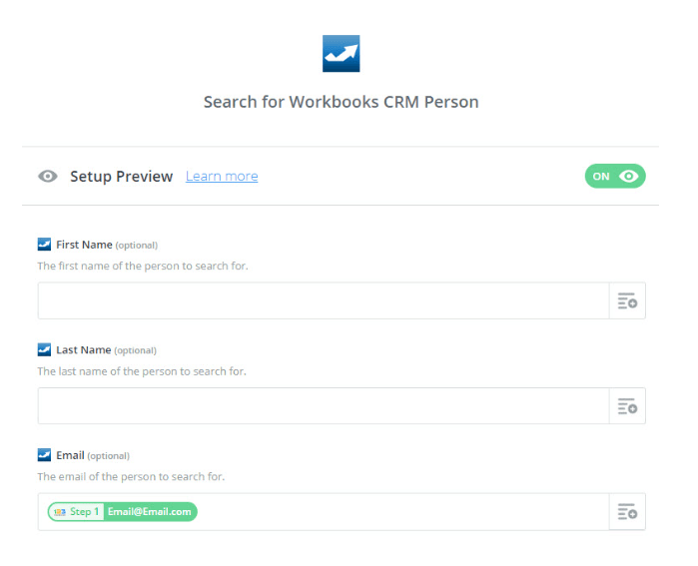698x566 pixels.
Task: Click the Workbooks icon next to First Name
Action: pos(44,245)
